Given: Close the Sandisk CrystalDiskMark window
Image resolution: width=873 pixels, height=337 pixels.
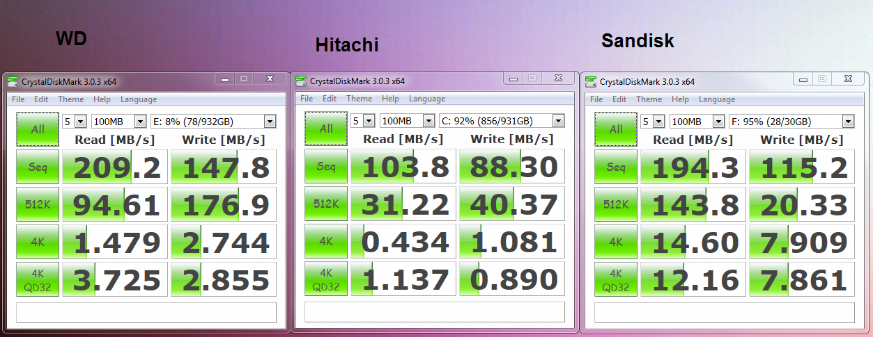Looking at the screenshot, I should point(848,79).
